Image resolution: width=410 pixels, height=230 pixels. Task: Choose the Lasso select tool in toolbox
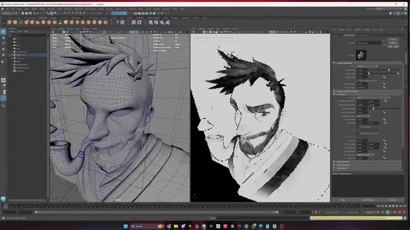click(3, 37)
